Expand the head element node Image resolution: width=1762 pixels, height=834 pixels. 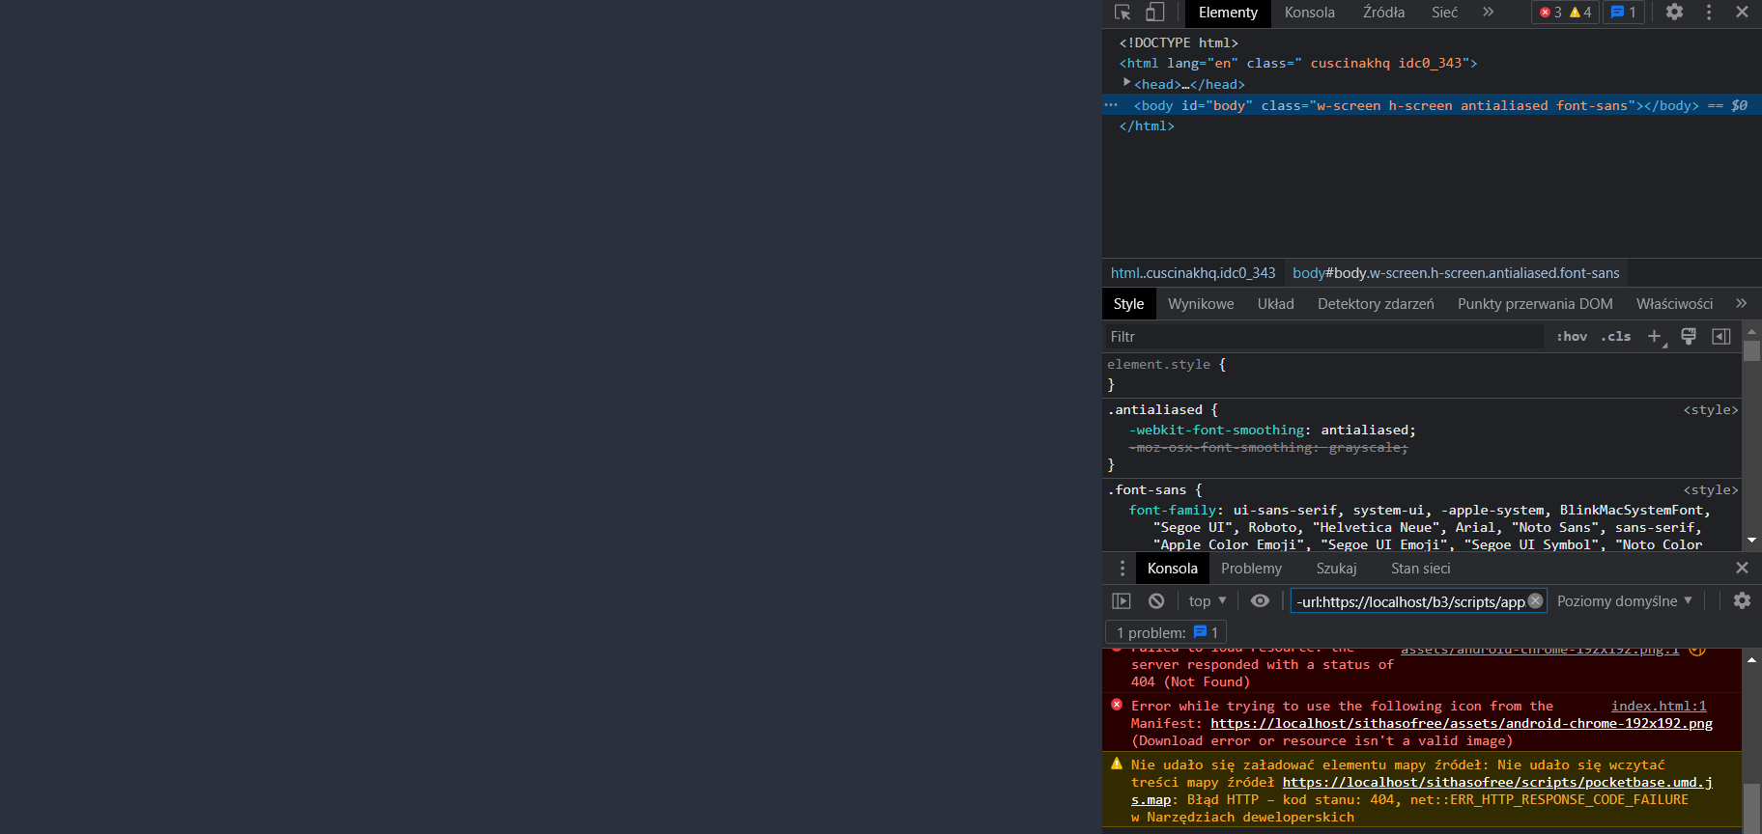point(1126,83)
